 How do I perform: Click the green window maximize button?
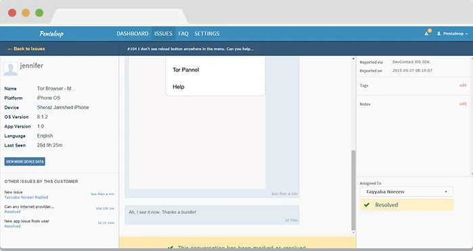click(x=39, y=13)
